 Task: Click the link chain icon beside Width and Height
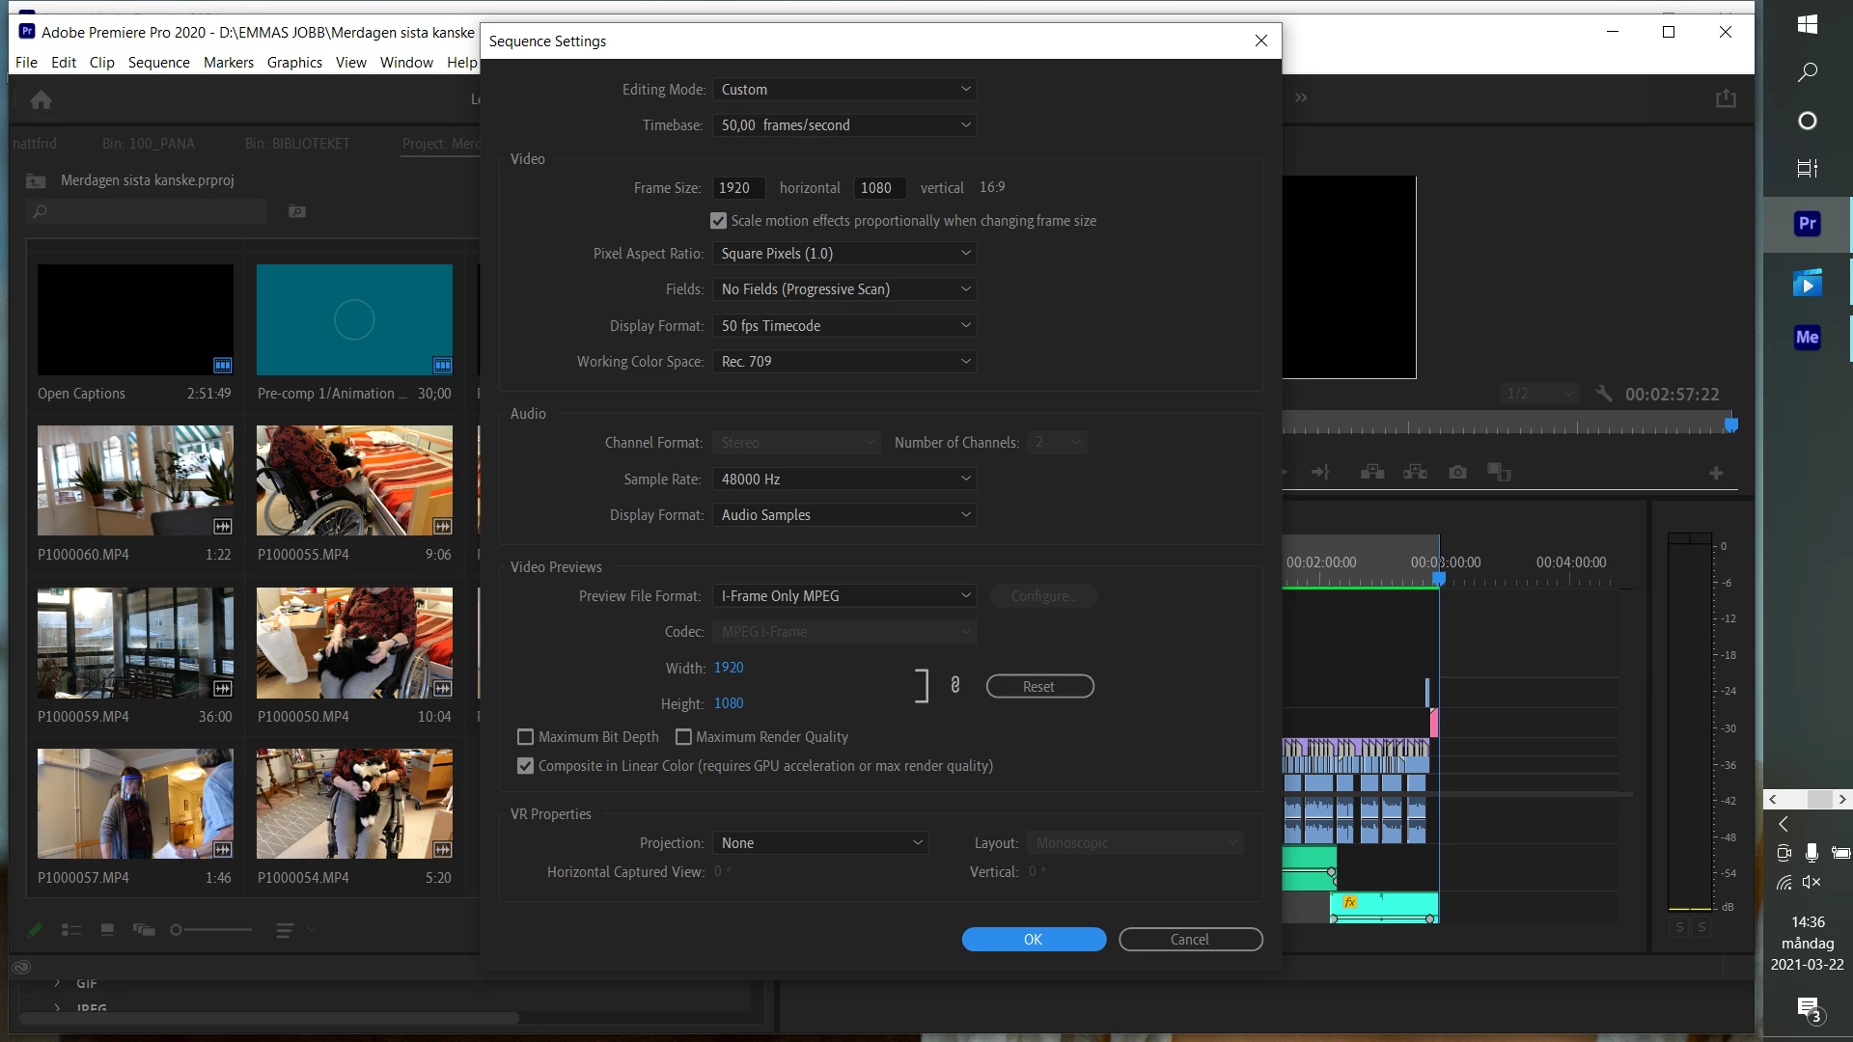coord(954,685)
